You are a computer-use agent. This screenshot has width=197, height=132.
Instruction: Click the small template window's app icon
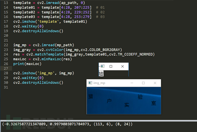(x=102, y=66)
